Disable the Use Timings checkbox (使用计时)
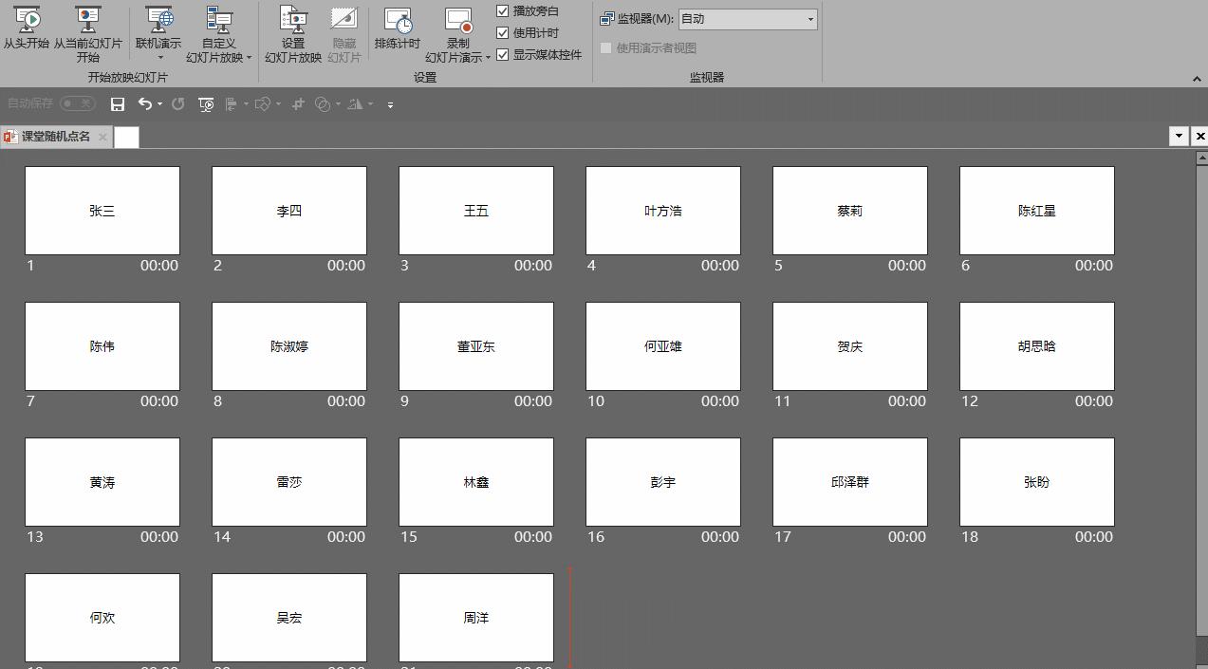 click(x=502, y=32)
